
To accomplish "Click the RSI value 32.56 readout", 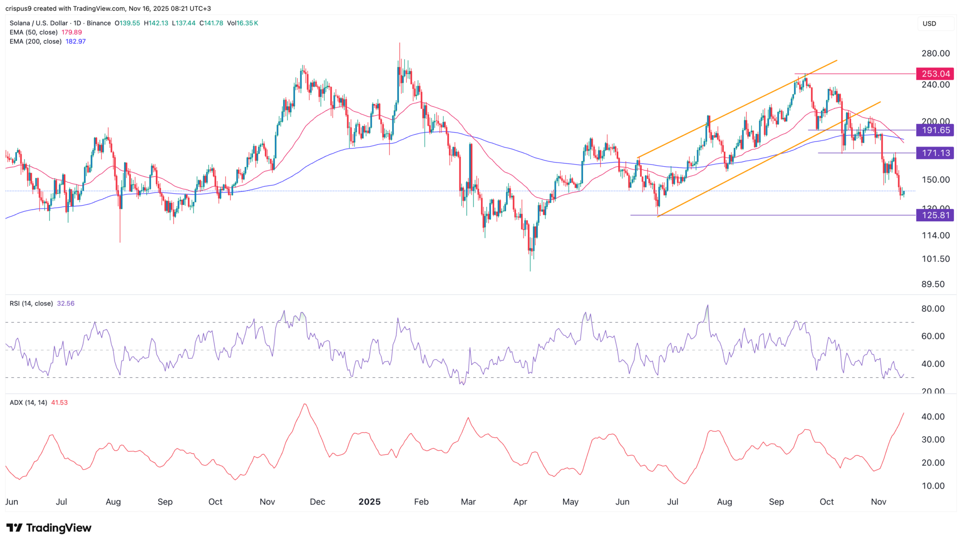I will point(66,303).
